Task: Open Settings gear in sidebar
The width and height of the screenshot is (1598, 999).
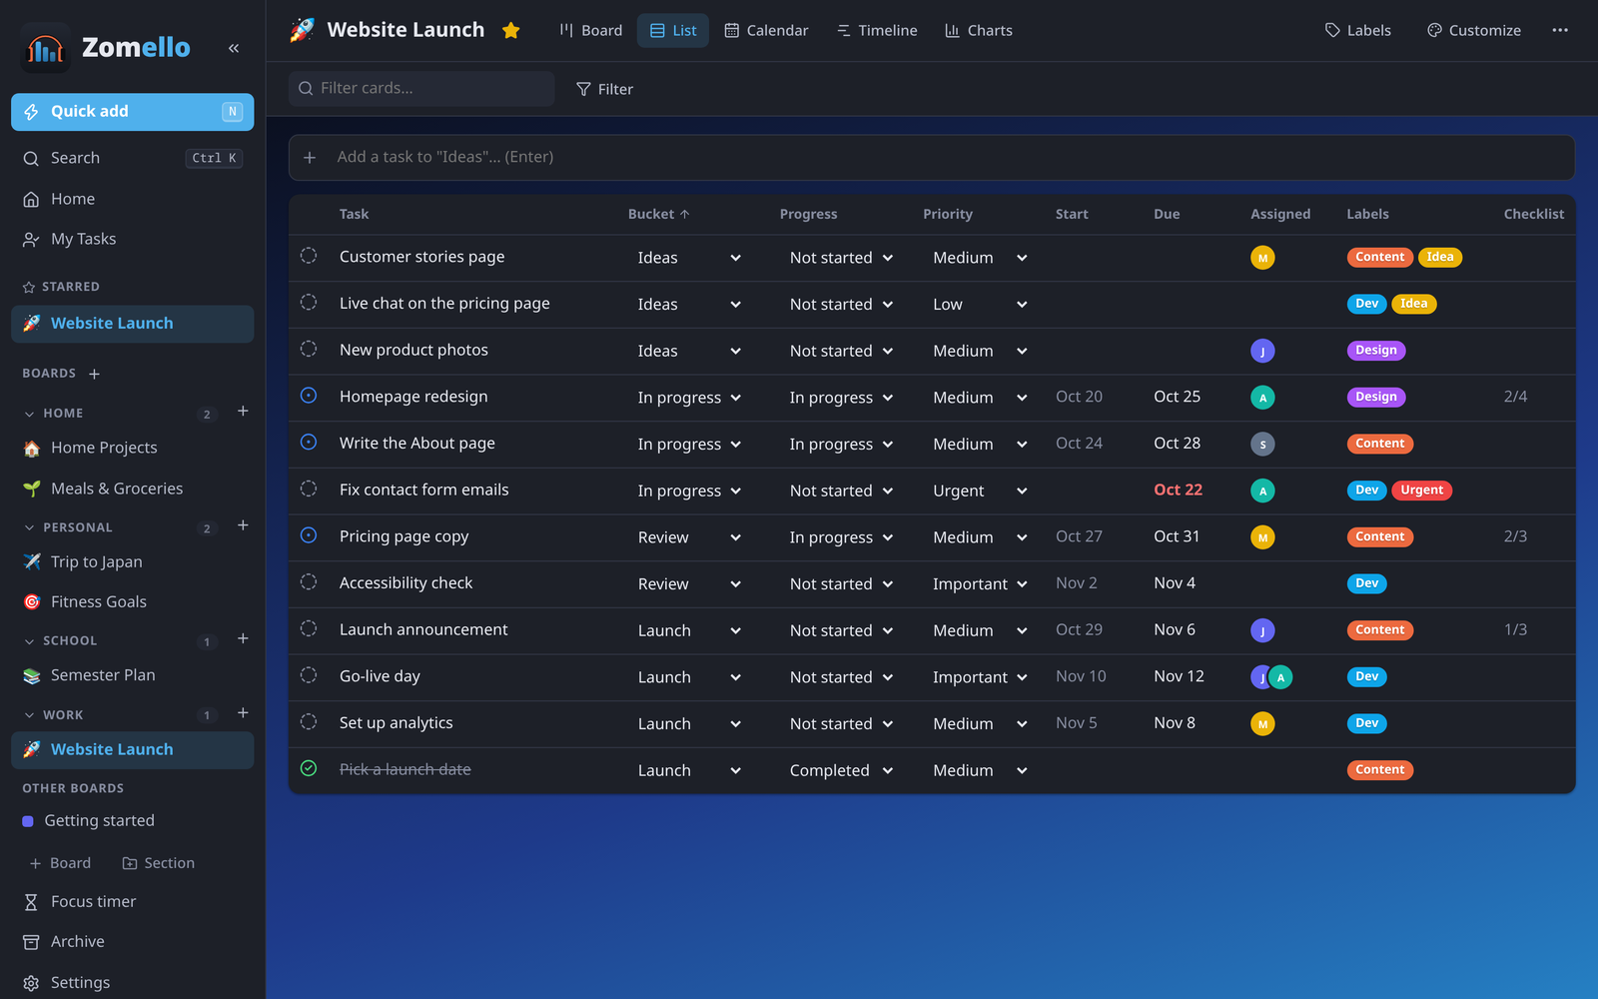Action: click(x=132, y=982)
